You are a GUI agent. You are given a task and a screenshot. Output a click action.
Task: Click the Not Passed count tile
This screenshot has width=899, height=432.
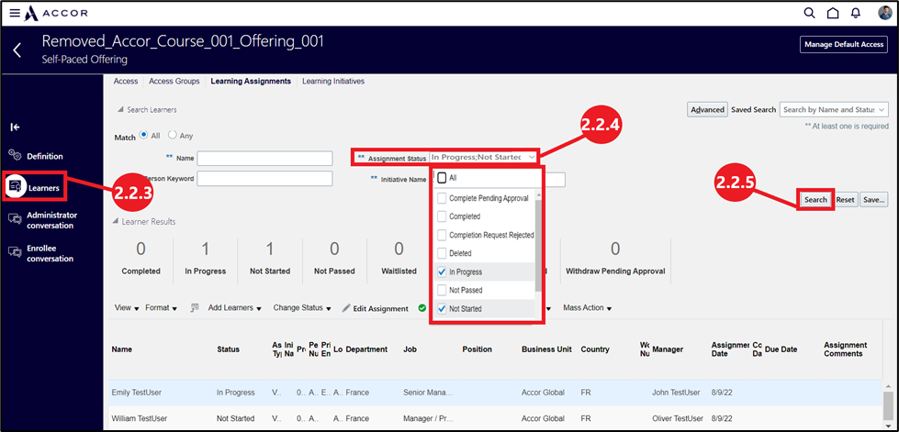click(334, 259)
